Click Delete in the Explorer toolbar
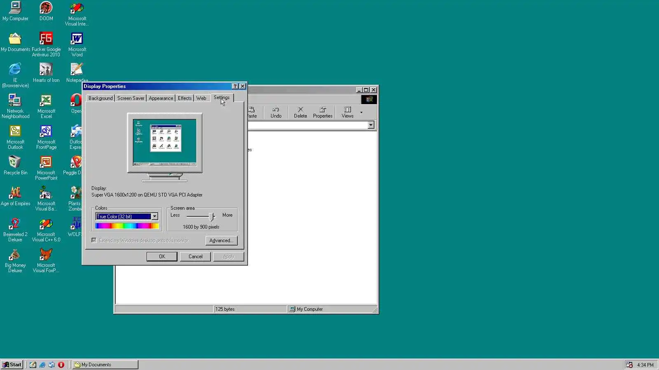The image size is (659, 370). [x=300, y=112]
